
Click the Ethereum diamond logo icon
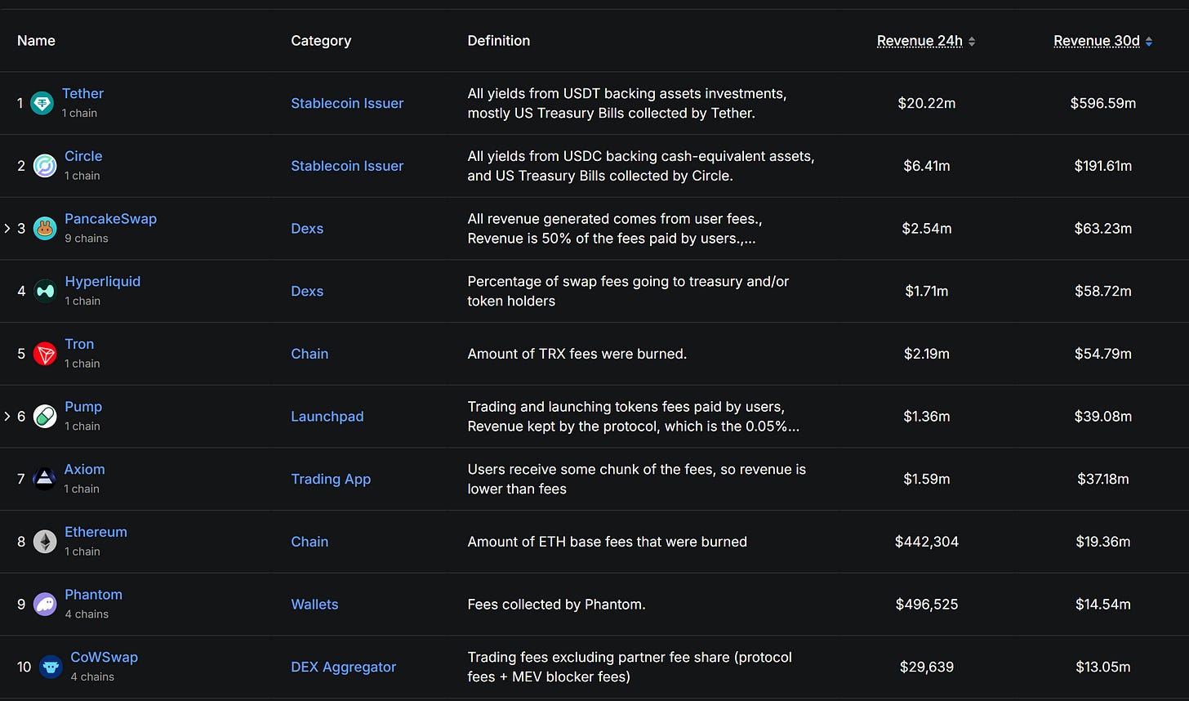[x=45, y=542]
